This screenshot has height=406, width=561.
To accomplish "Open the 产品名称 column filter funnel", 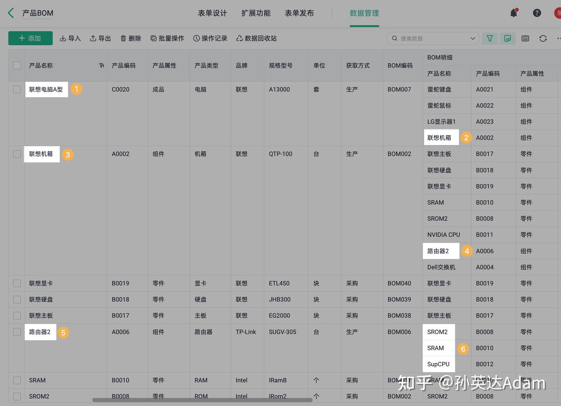I will point(101,66).
